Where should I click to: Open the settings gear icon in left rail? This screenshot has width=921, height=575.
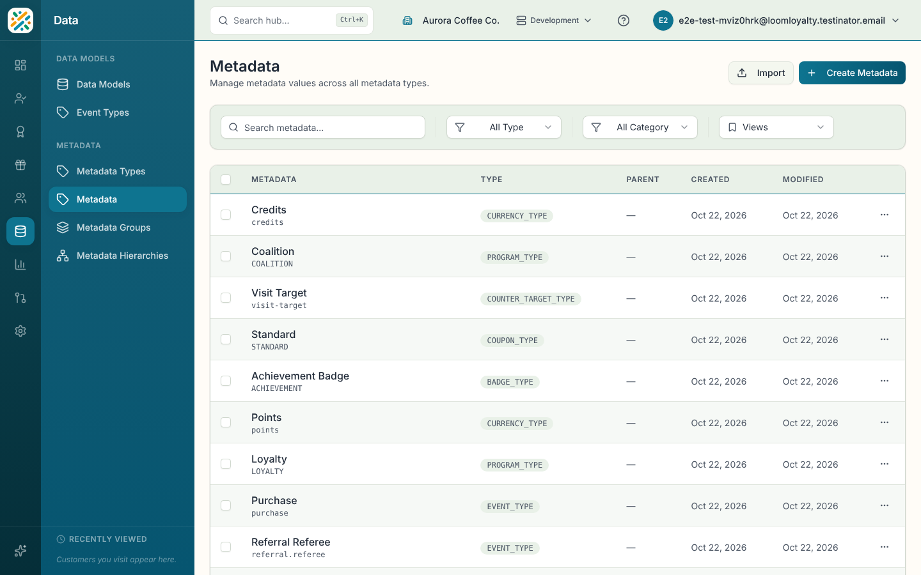(x=20, y=331)
